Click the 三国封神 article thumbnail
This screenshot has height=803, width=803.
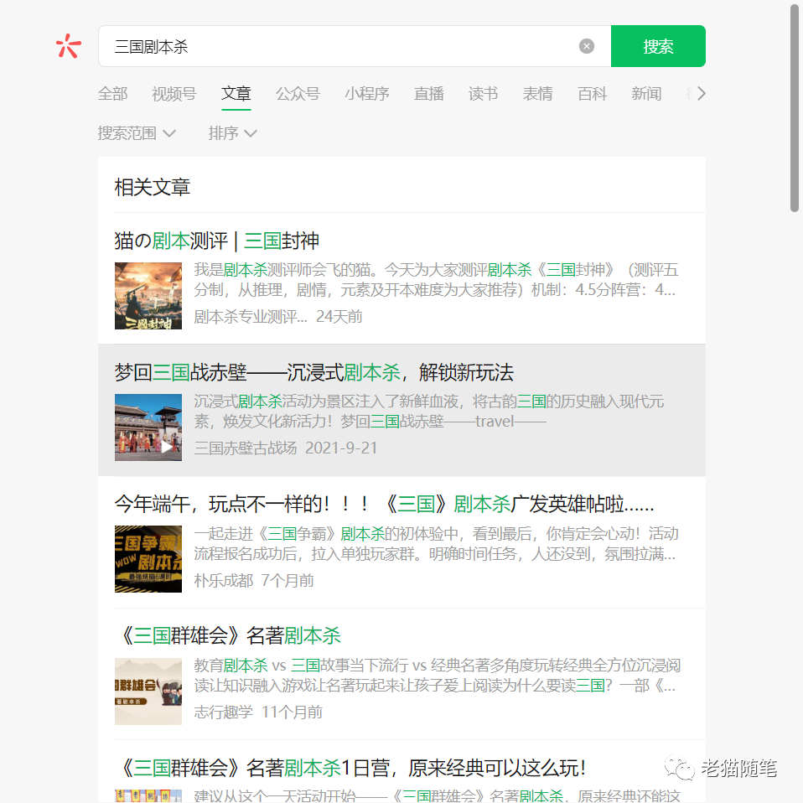(148, 296)
